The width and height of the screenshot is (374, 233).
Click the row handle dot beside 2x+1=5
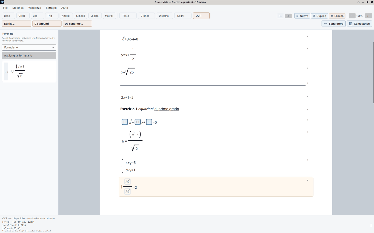307,97
